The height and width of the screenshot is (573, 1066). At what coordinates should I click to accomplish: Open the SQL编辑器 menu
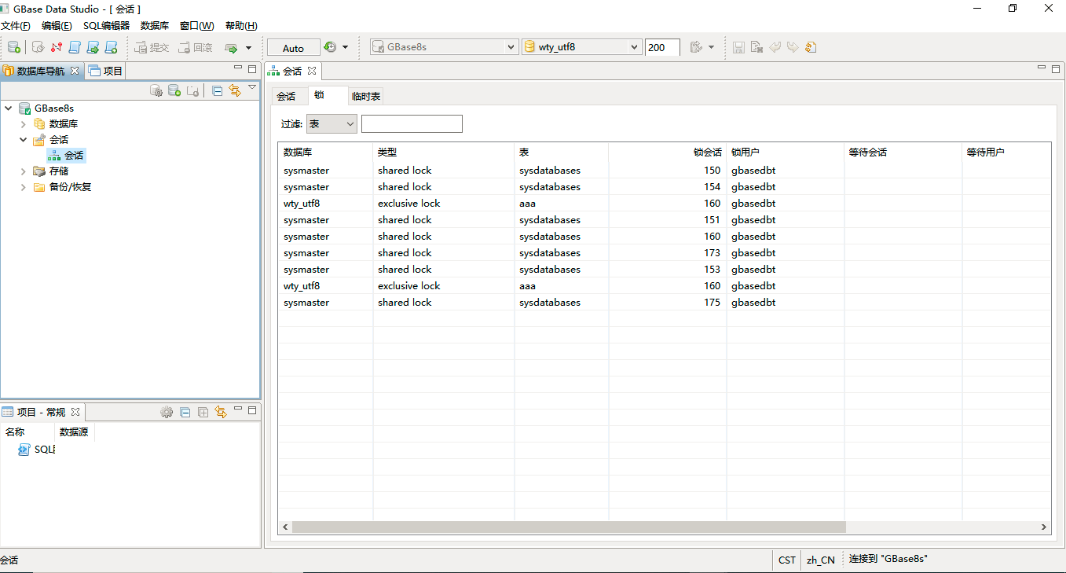[x=106, y=26]
